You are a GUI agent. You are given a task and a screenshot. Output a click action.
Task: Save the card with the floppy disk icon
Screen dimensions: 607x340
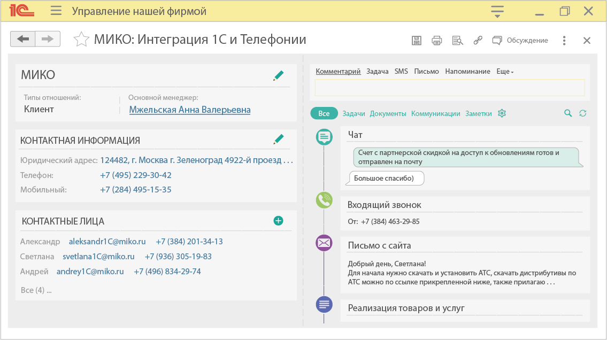(x=417, y=40)
